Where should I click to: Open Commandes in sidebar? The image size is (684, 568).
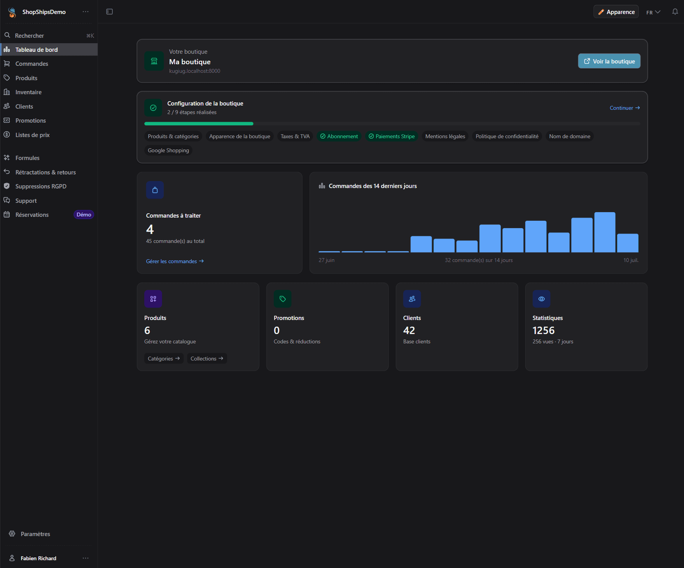pos(49,63)
